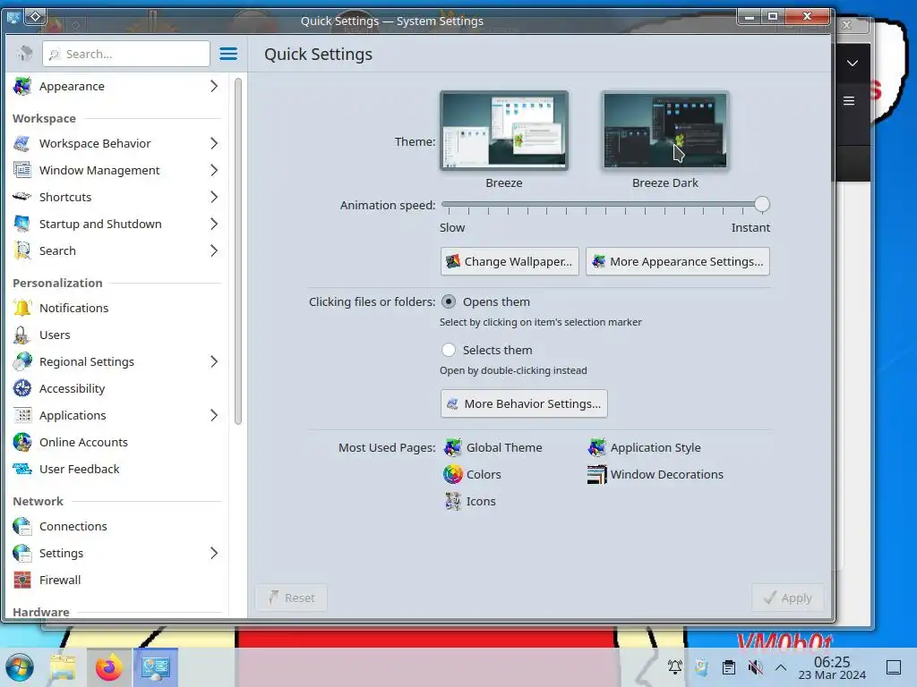Expand the Window Management chevron

click(x=214, y=170)
